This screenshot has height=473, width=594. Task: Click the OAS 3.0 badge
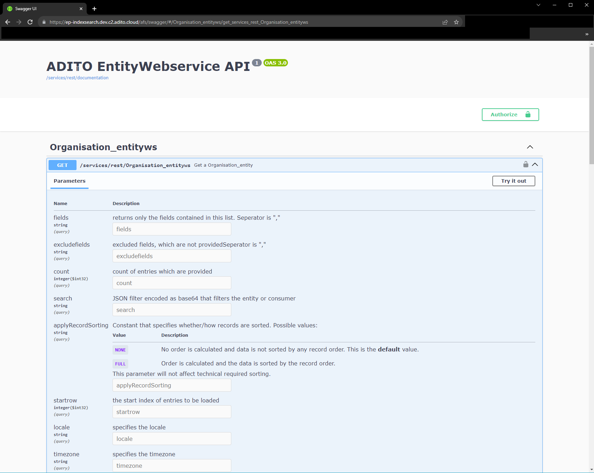(x=275, y=63)
